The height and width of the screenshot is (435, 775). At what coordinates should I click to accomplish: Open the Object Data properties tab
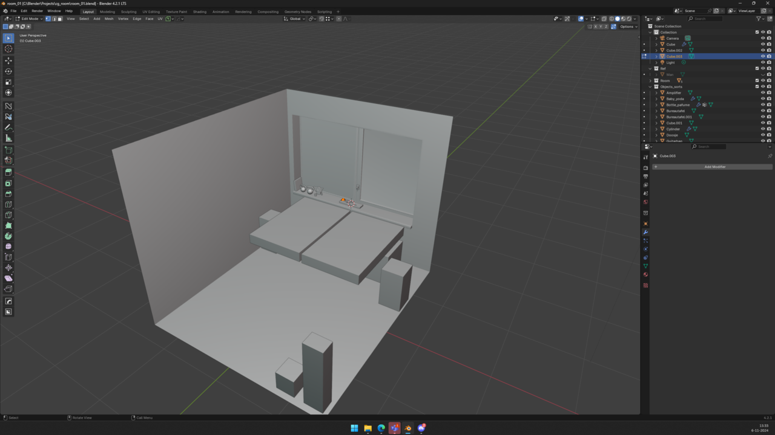[645, 266]
